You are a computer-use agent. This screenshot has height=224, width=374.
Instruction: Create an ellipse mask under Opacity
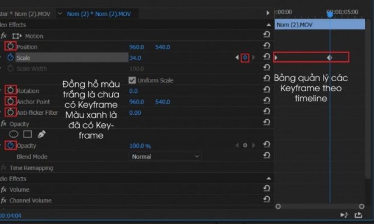point(13,134)
